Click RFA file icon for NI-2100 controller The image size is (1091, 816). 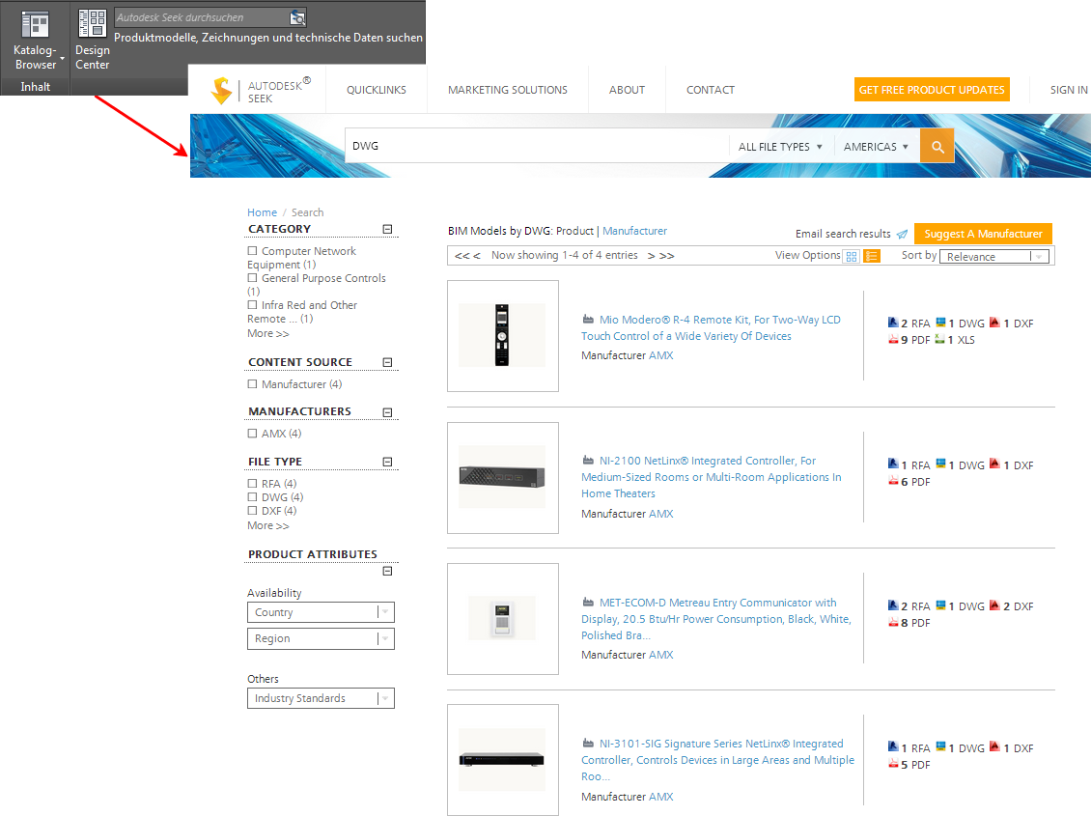(893, 464)
